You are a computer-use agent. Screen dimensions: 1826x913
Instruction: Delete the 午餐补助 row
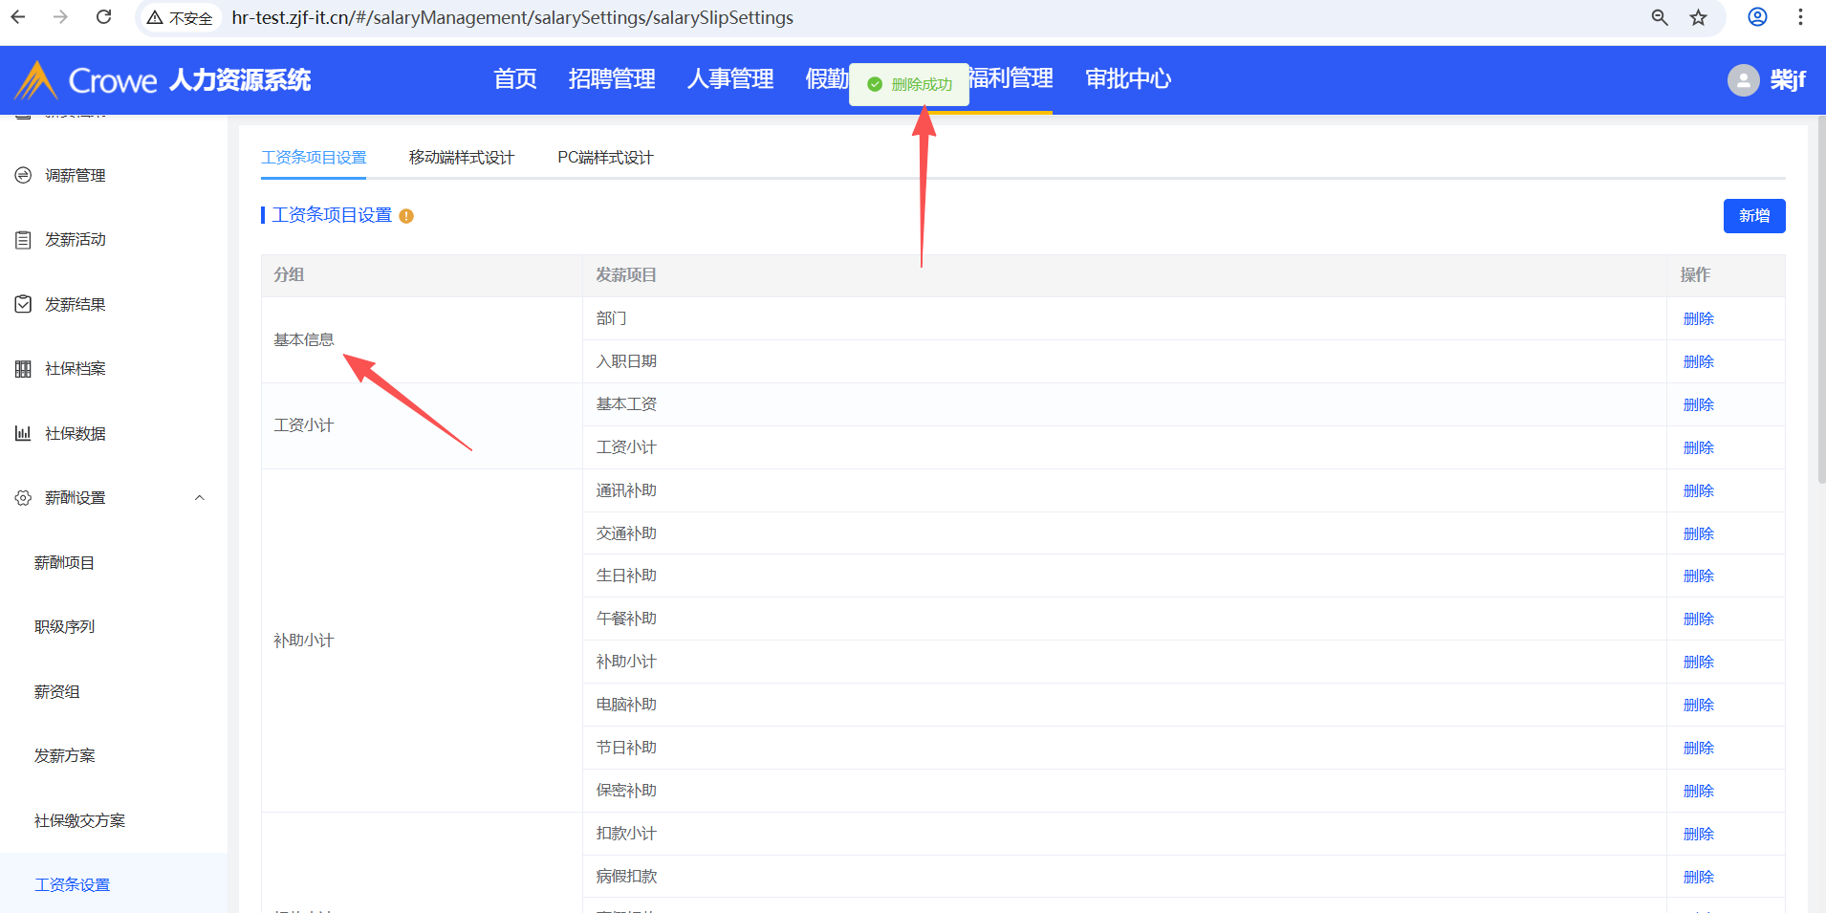point(1699,620)
